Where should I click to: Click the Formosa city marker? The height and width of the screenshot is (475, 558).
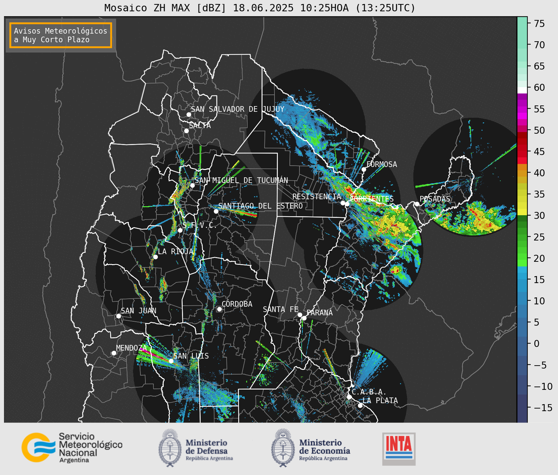click(364, 169)
